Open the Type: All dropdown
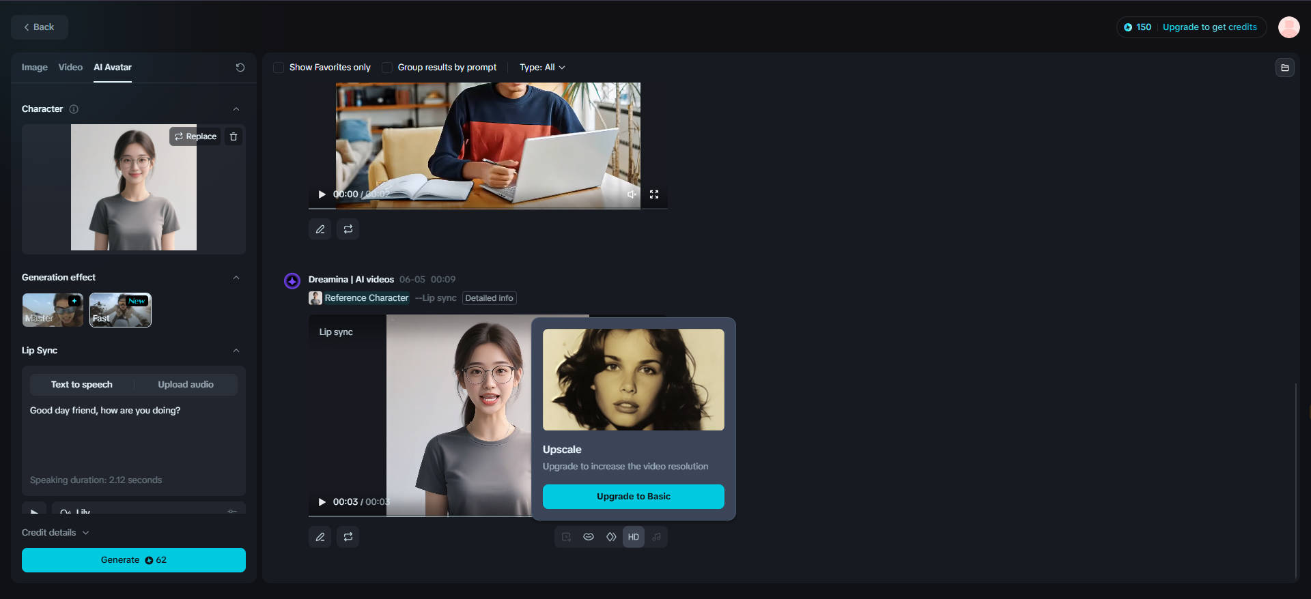The image size is (1311, 599). 542,68
